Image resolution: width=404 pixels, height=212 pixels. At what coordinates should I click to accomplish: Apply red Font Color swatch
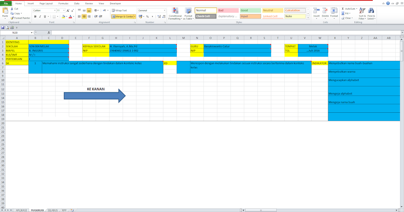pos(70,16)
